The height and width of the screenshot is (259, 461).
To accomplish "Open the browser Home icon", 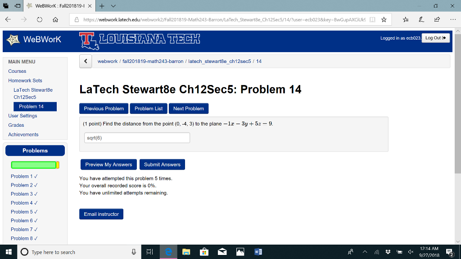I will (x=55, y=20).
